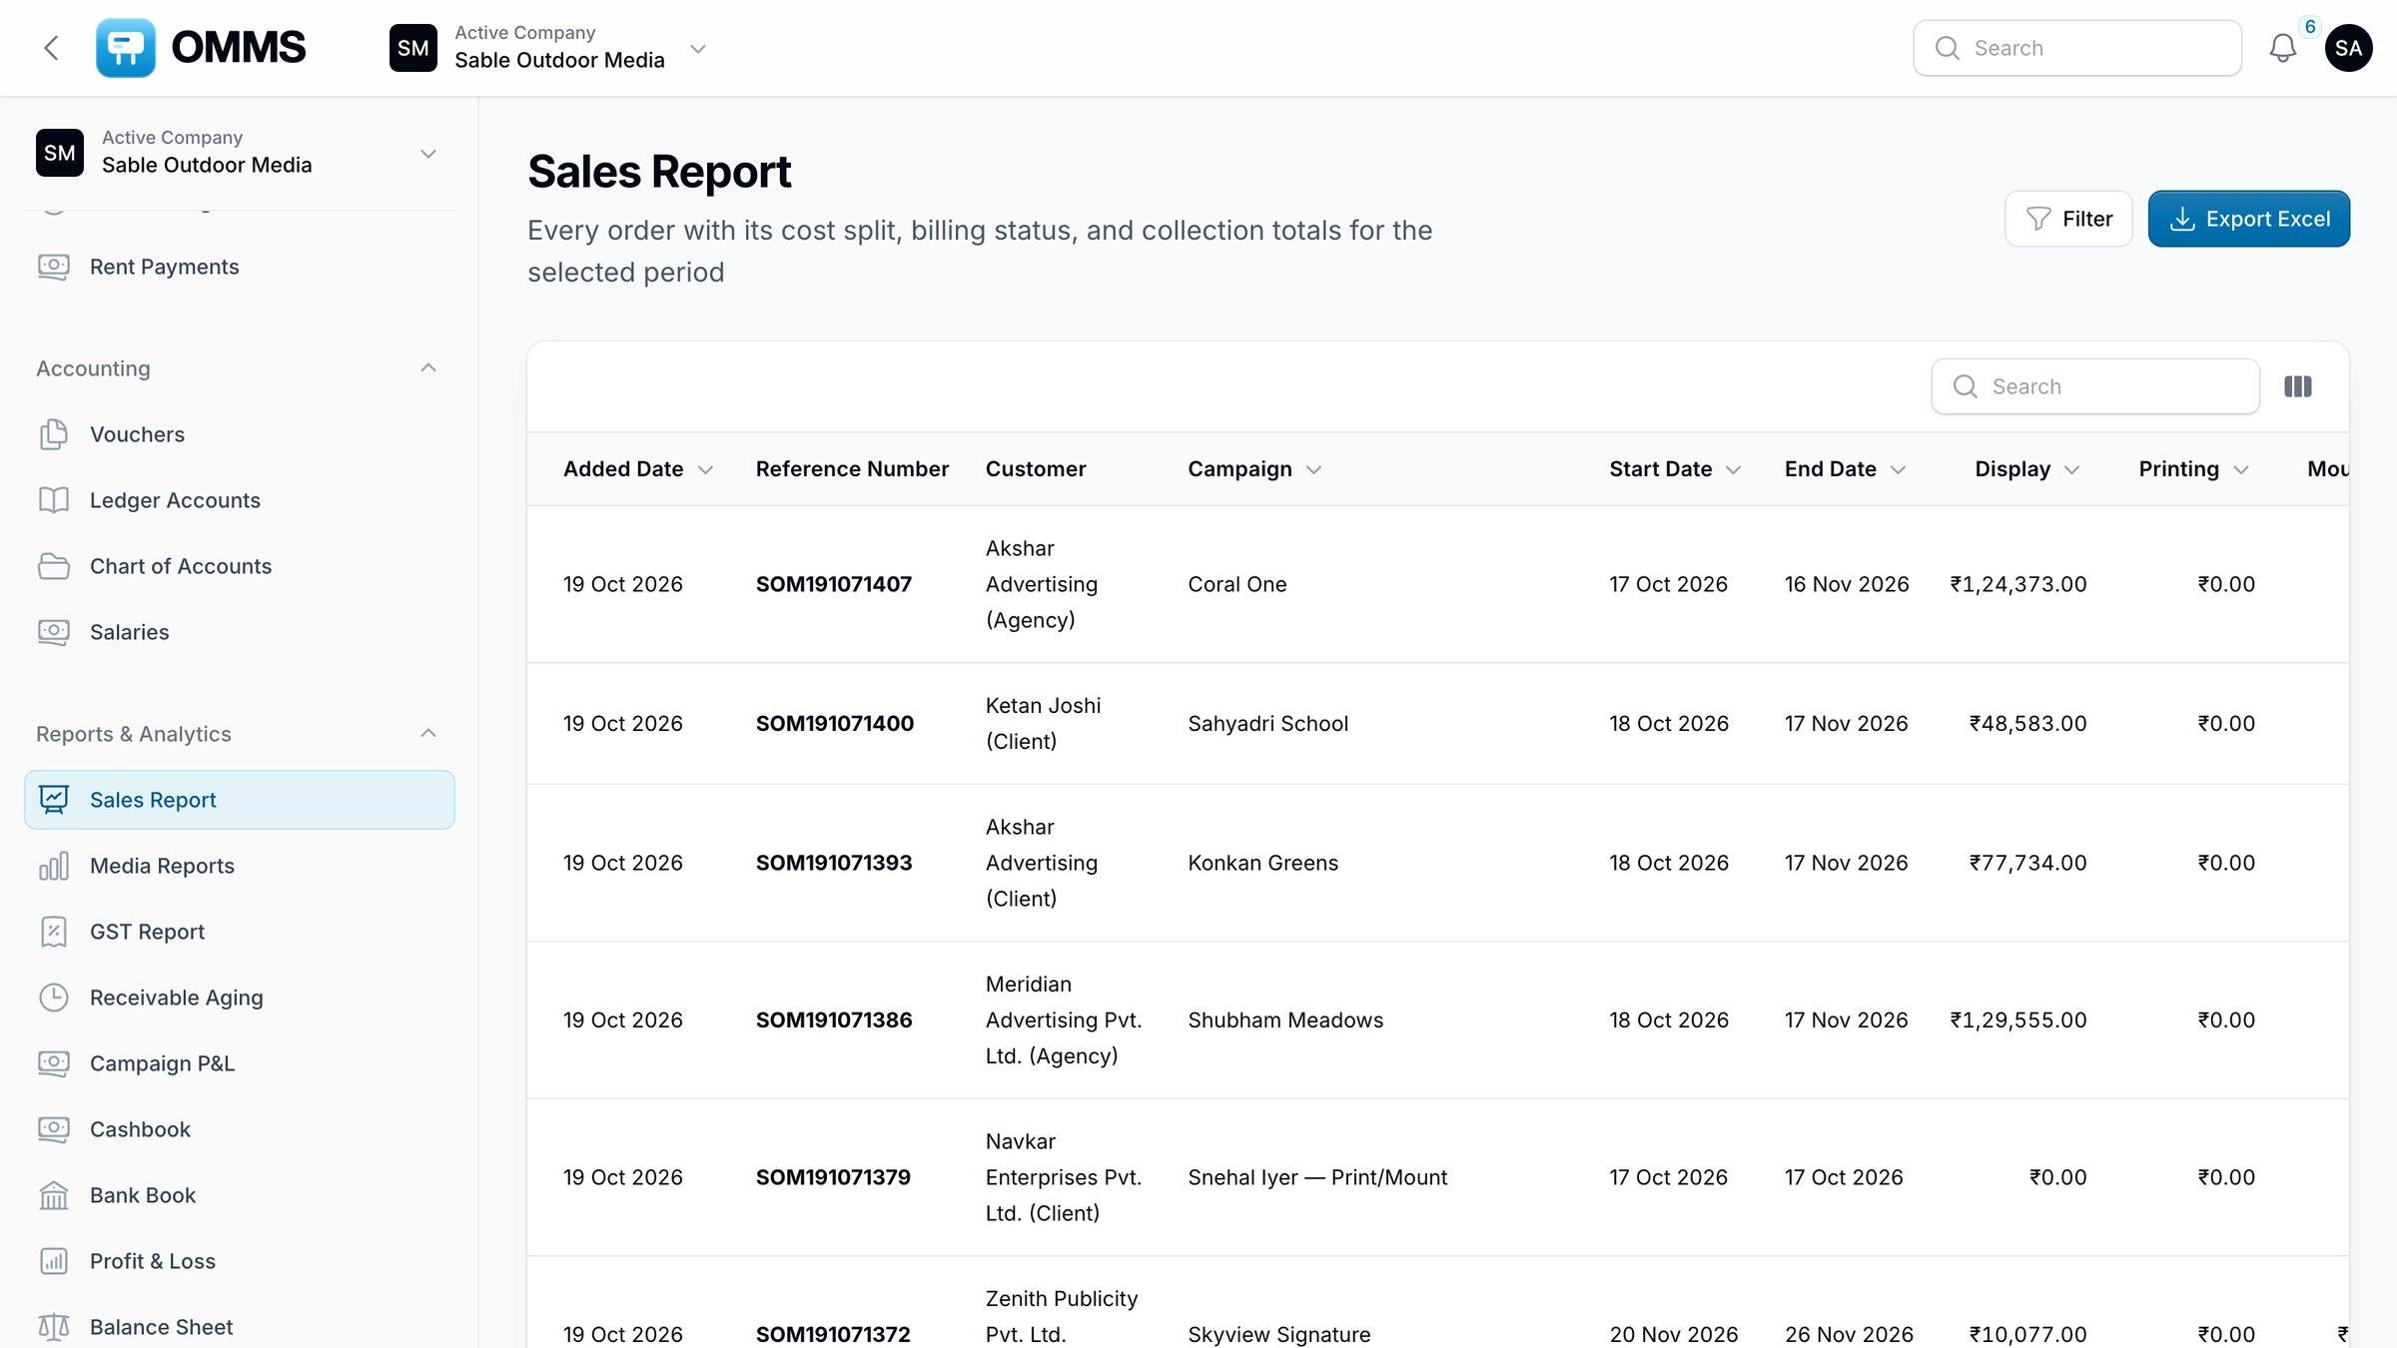Open the SA user avatar menu
Image resolution: width=2397 pixels, height=1348 pixels.
[x=2348, y=48]
